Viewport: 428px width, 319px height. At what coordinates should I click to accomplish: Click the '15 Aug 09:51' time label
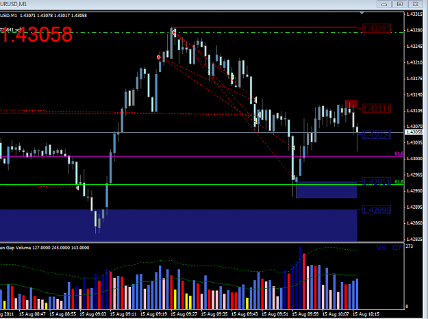[x=275, y=314]
